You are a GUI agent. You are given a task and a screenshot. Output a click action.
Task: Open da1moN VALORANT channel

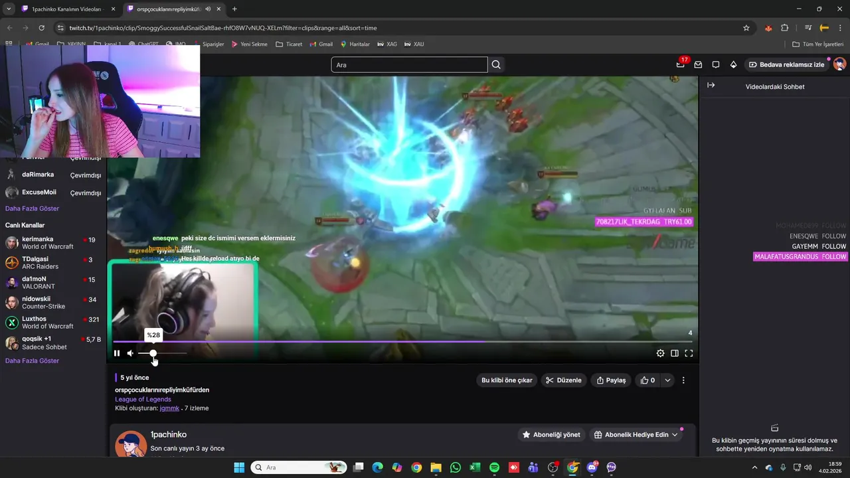pos(53,283)
